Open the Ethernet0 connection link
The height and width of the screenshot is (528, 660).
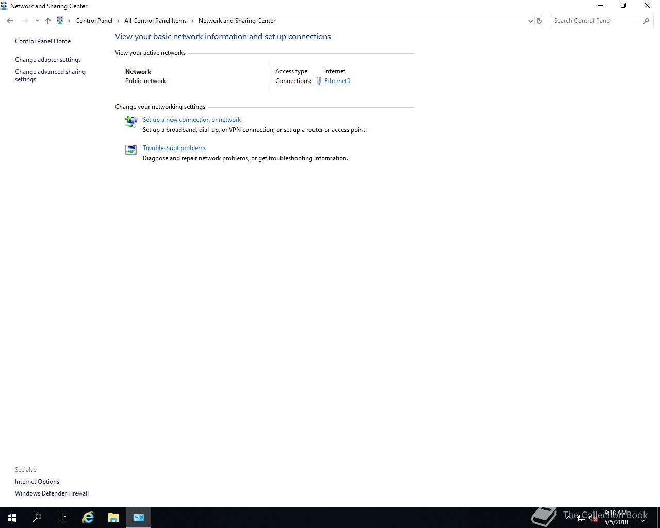click(337, 81)
